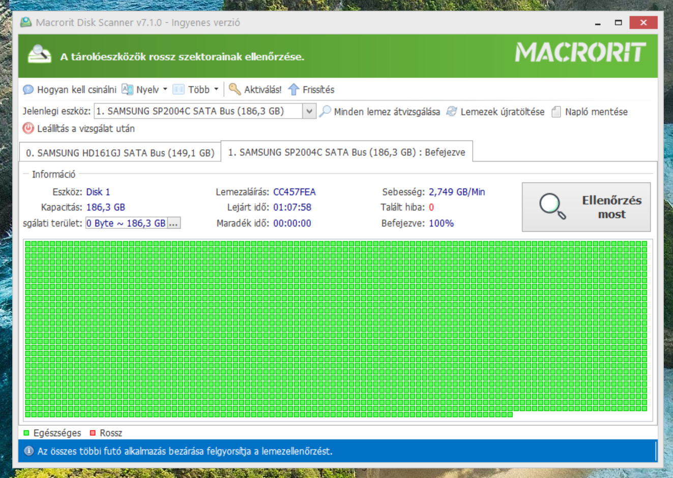Maximize the Macrorit Disk Scanner window

point(618,22)
